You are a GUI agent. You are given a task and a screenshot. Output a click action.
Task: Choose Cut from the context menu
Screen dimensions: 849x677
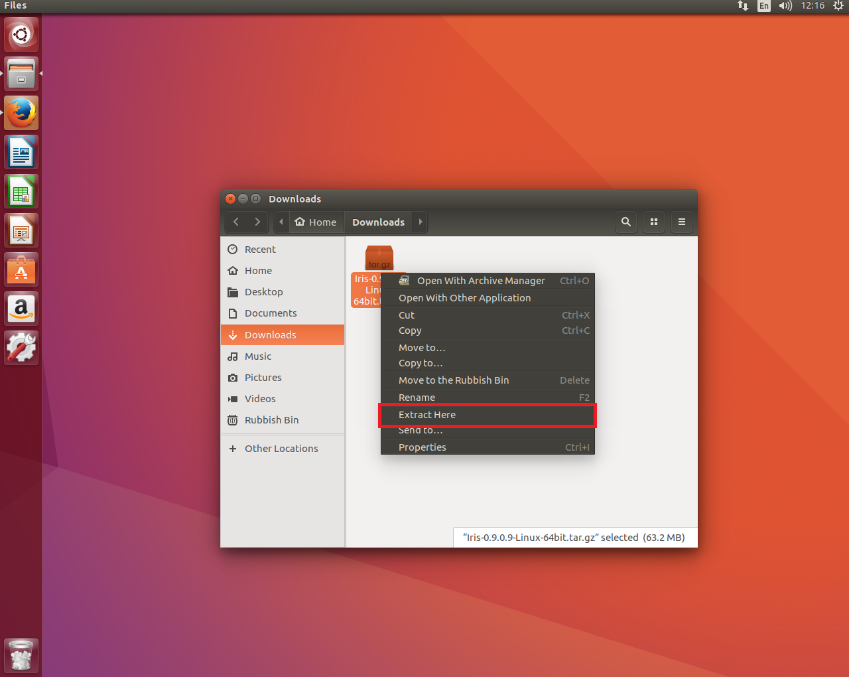488,315
